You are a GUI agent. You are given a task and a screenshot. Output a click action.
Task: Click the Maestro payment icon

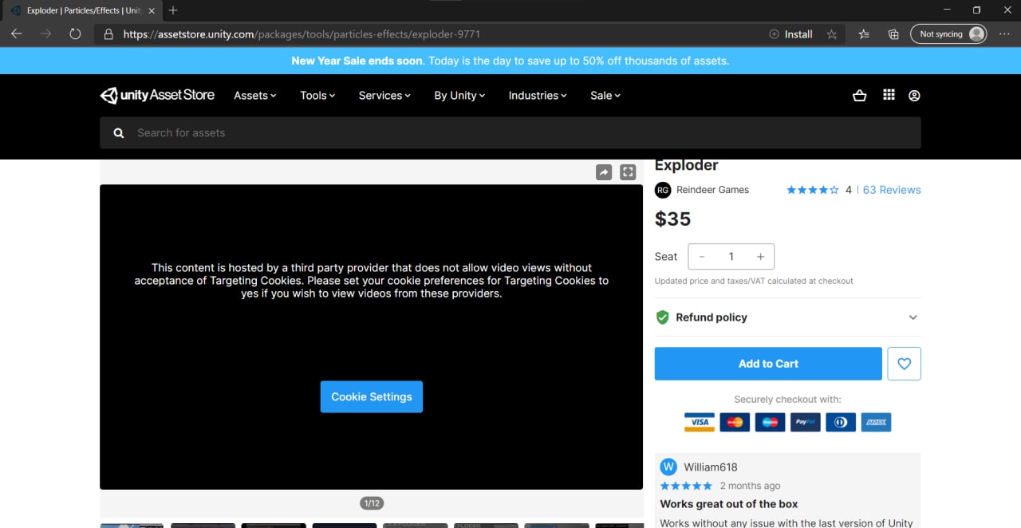click(770, 422)
